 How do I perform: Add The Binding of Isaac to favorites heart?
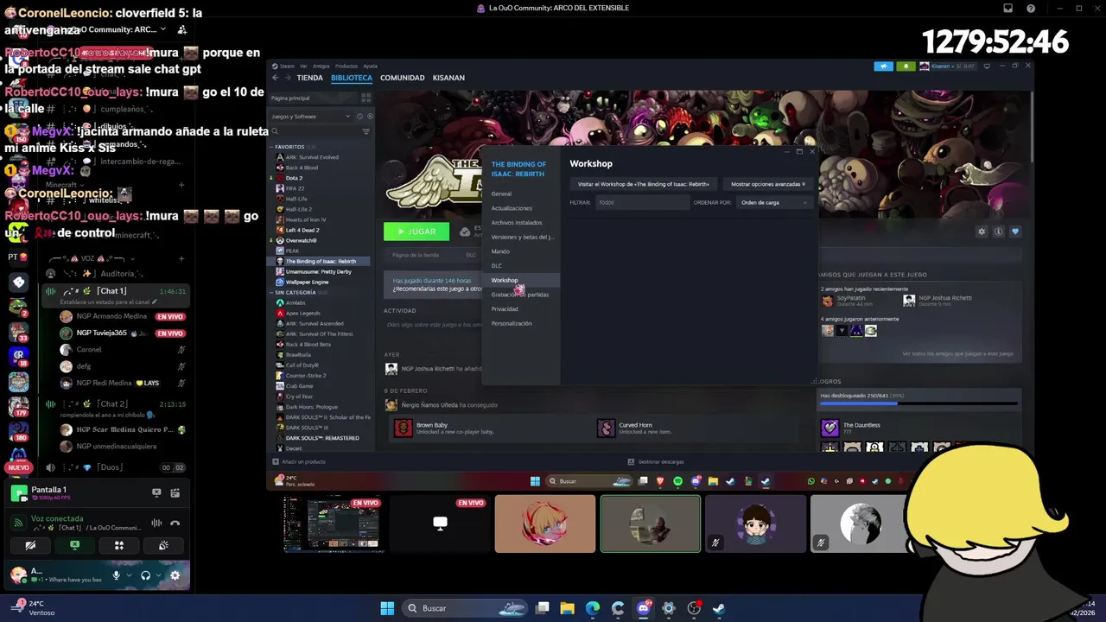tap(1015, 232)
